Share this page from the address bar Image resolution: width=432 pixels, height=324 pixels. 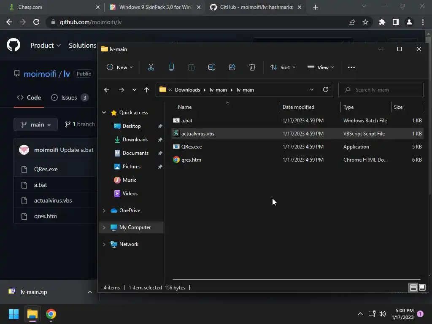(352, 22)
